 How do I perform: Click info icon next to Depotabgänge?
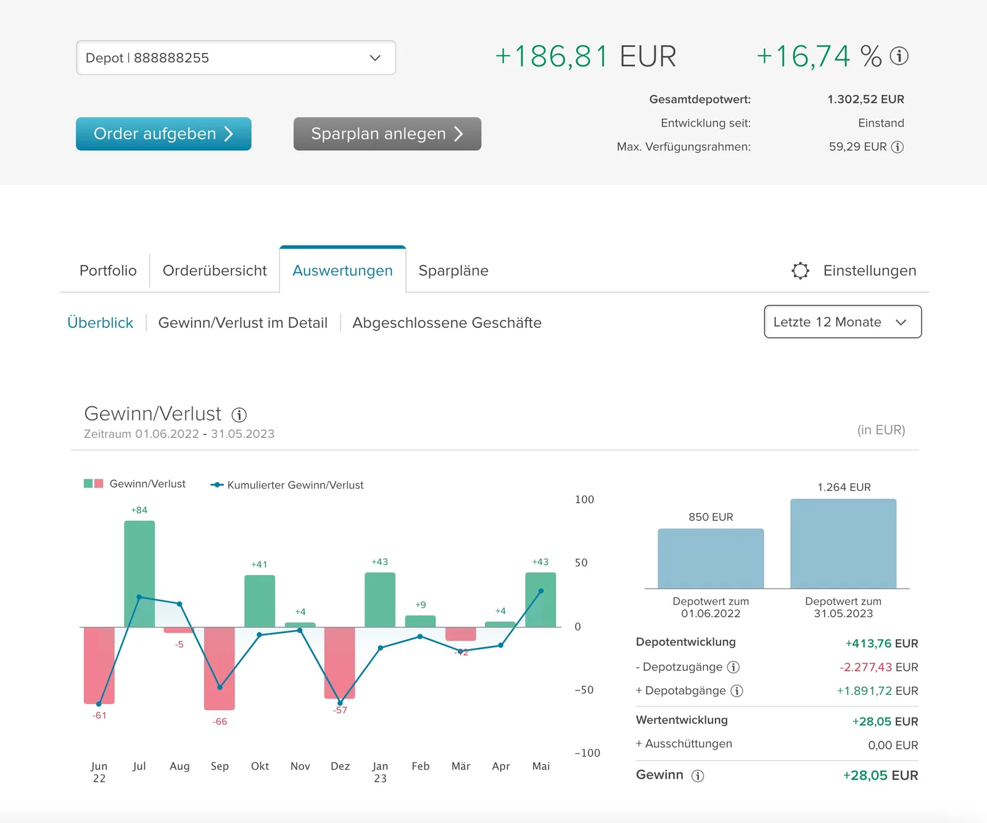point(737,690)
